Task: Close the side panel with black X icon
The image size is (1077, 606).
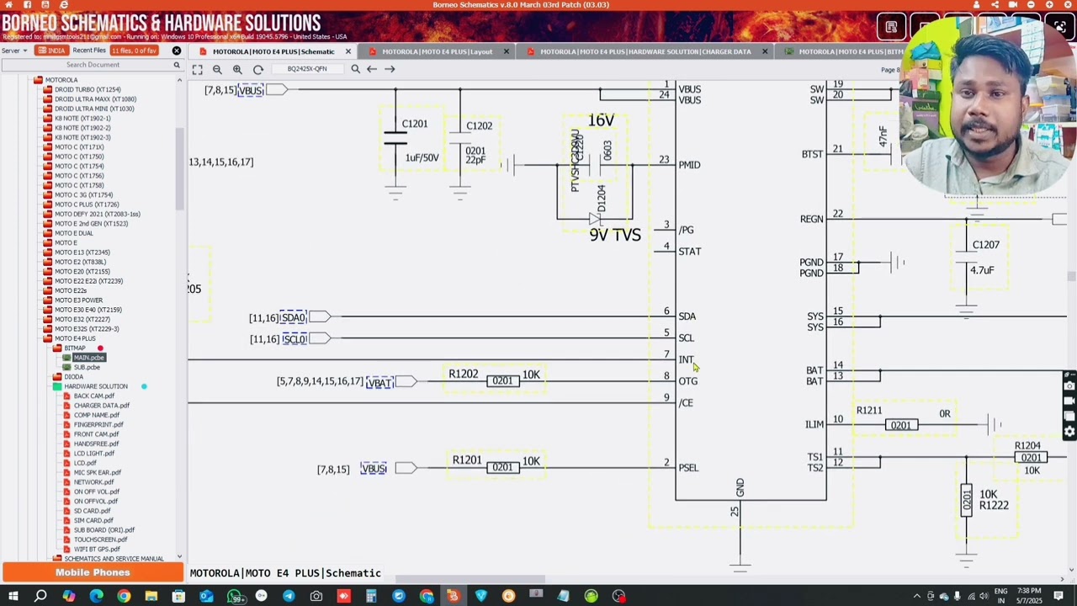Action: 176,50
